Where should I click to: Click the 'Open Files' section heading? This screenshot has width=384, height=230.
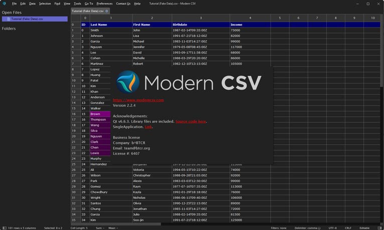click(12, 13)
